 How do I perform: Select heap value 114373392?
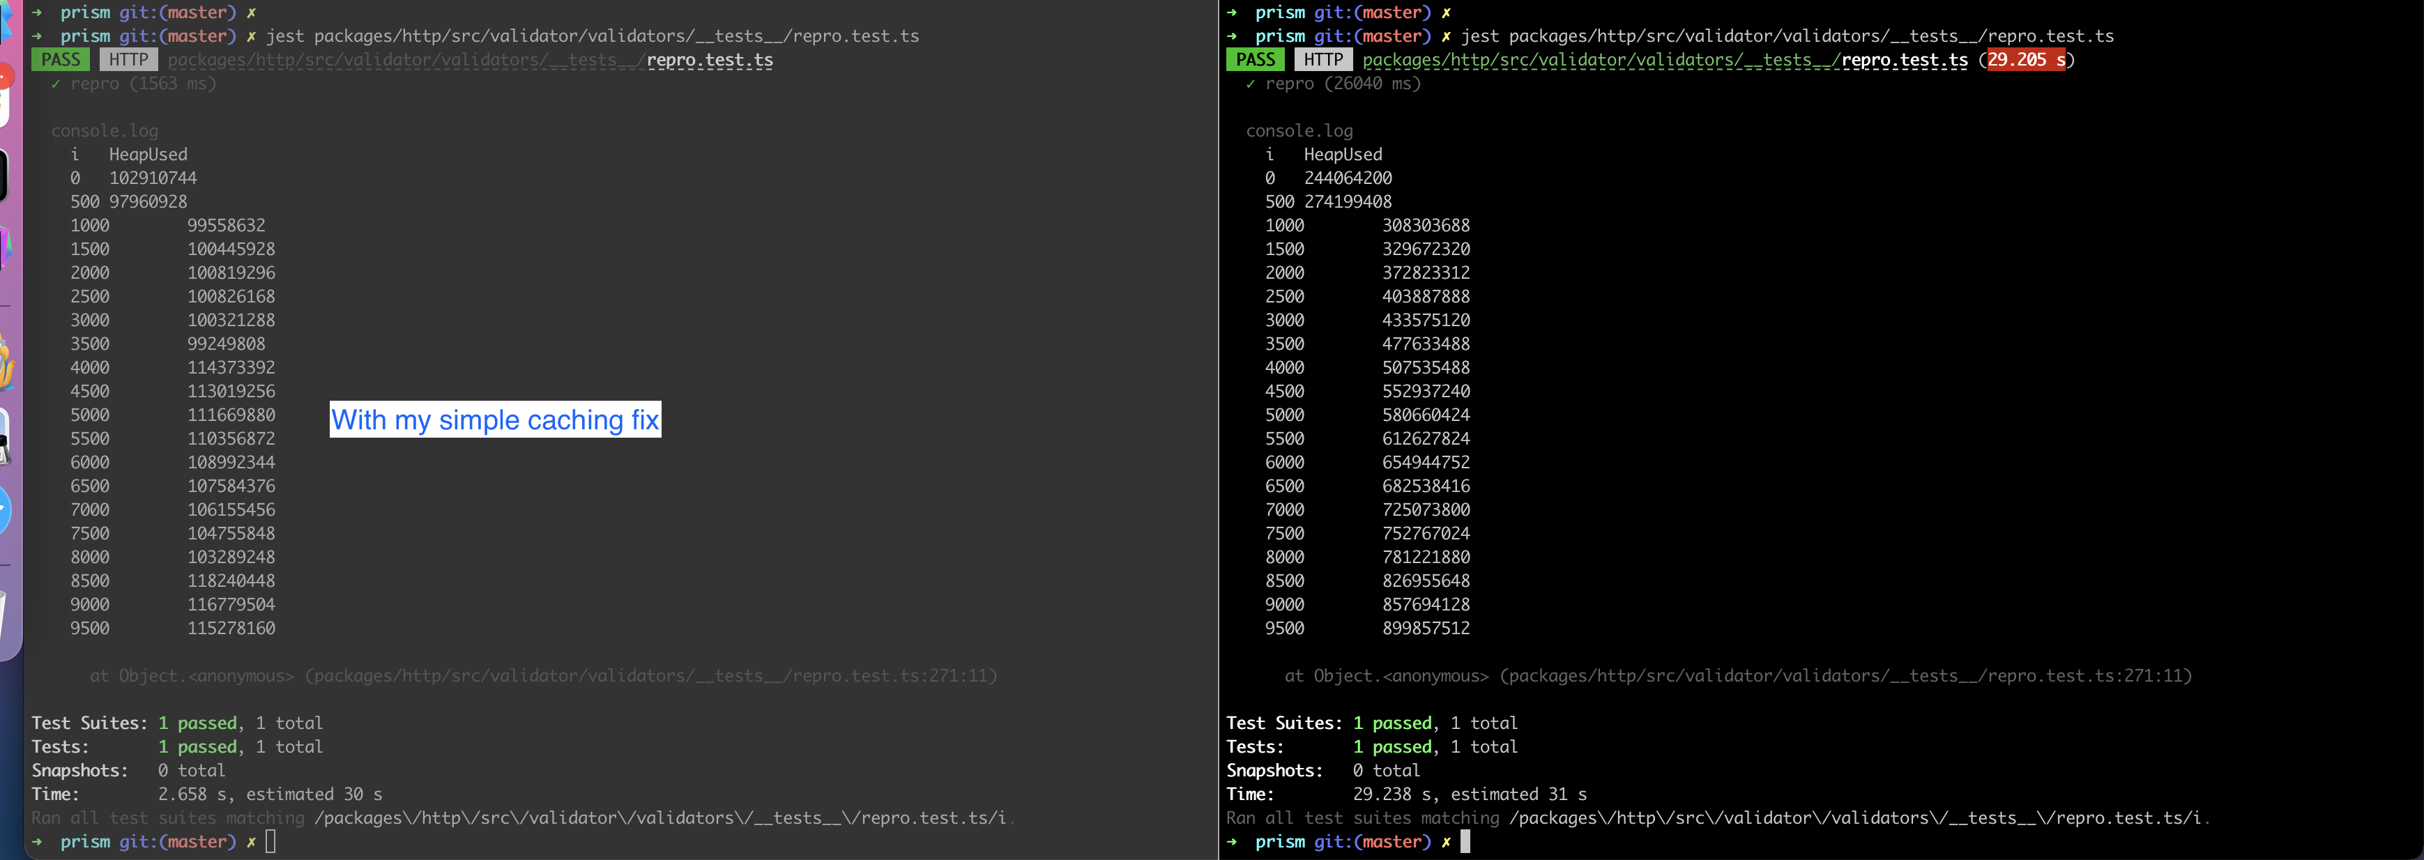(x=231, y=368)
